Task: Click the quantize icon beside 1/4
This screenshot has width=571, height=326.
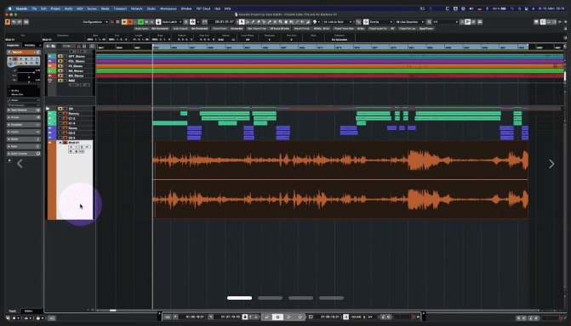Action: tap(430, 22)
